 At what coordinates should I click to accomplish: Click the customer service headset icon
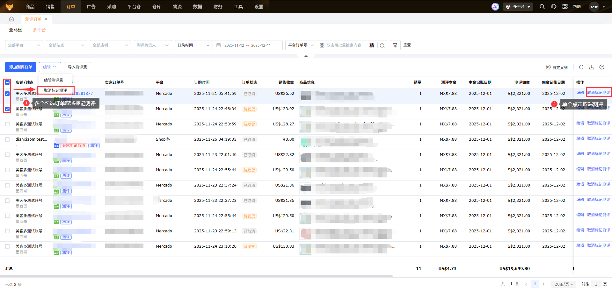553,7
